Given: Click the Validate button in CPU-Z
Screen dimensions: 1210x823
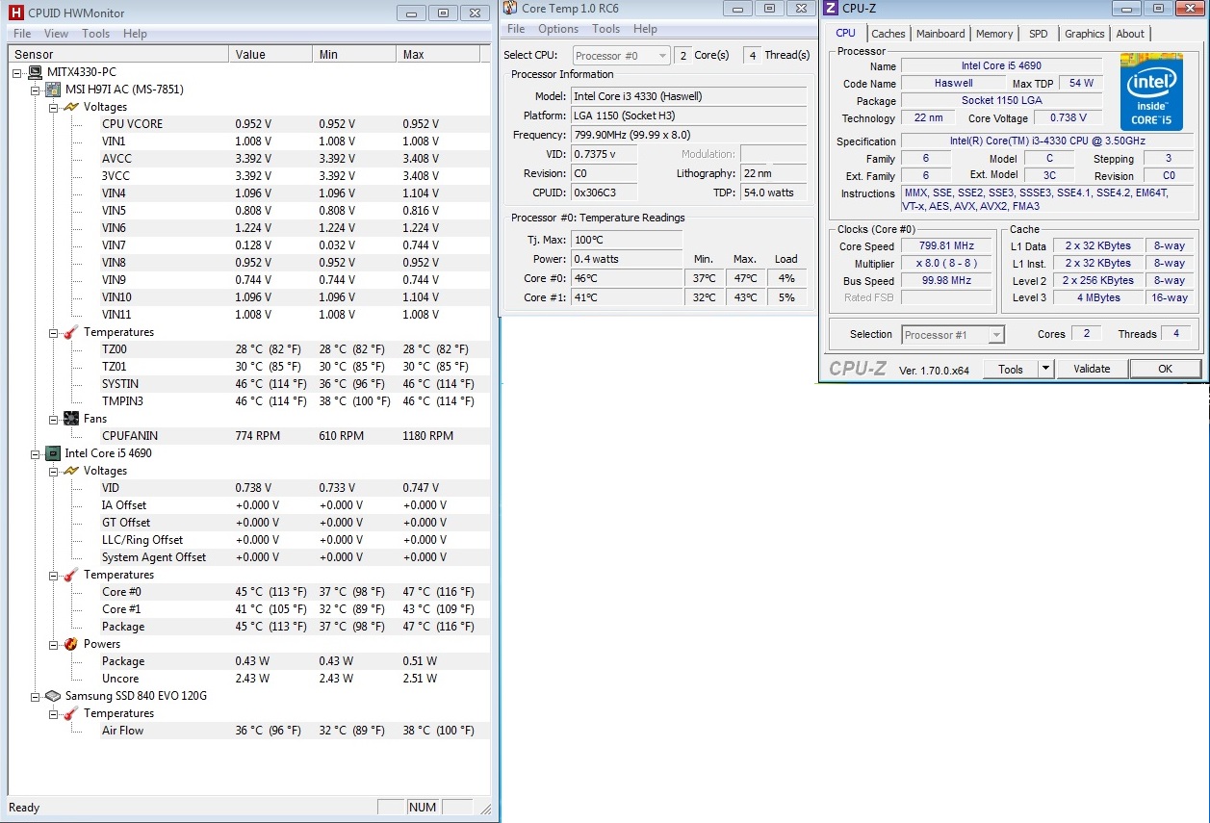Looking at the screenshot, I should pyautogui.click(x=1092, y=369).
